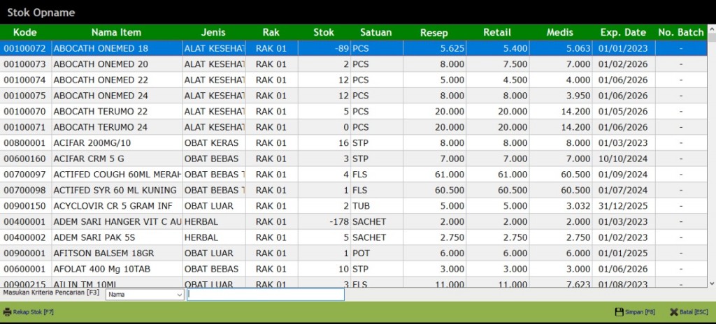
Task: Click the Rekap Stok printer icon
Action: click(8, 312)
